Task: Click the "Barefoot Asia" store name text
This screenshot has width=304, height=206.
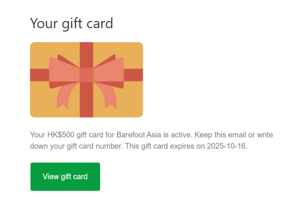Action: (139, 135)
